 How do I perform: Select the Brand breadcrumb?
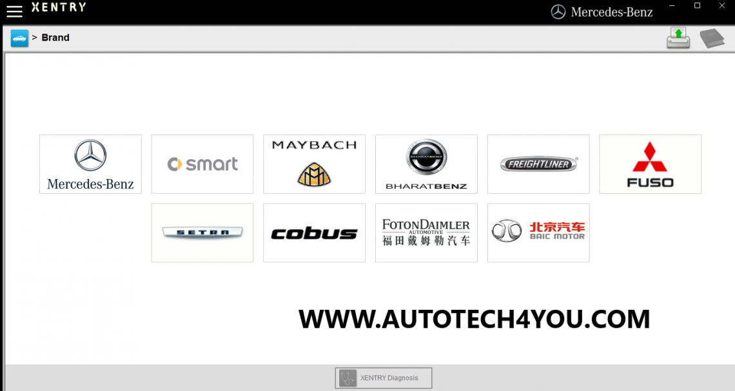tap(55, 37)
